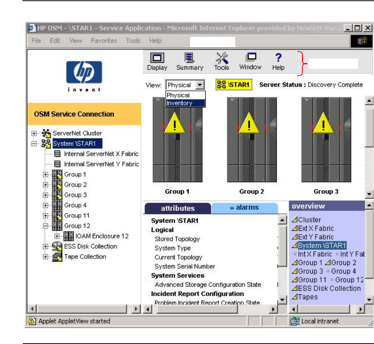
Task: Click ESS Disk Collection in overview
Action: [326, 289]
